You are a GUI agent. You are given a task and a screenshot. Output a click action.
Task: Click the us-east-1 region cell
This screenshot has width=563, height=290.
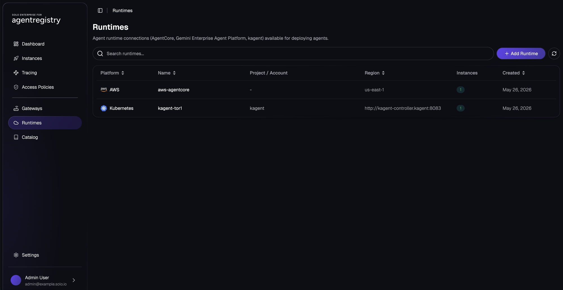point(374,90)
